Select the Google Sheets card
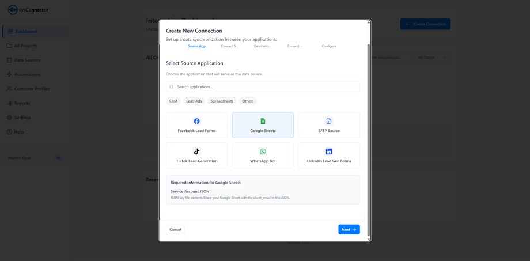 point(263,125)
